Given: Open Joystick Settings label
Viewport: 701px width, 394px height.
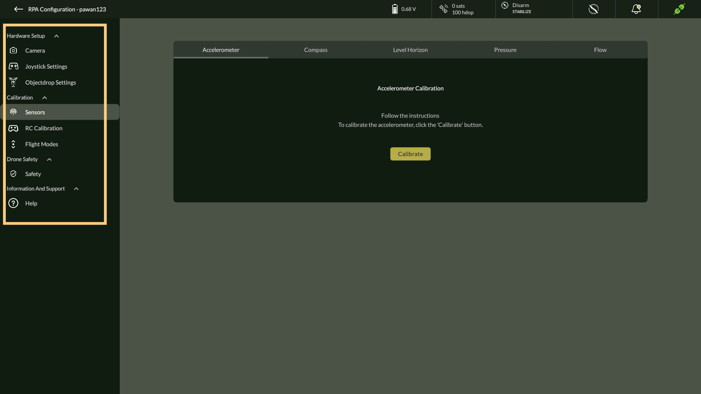Looking at the screenshot, I should click(x=46, y=67).
